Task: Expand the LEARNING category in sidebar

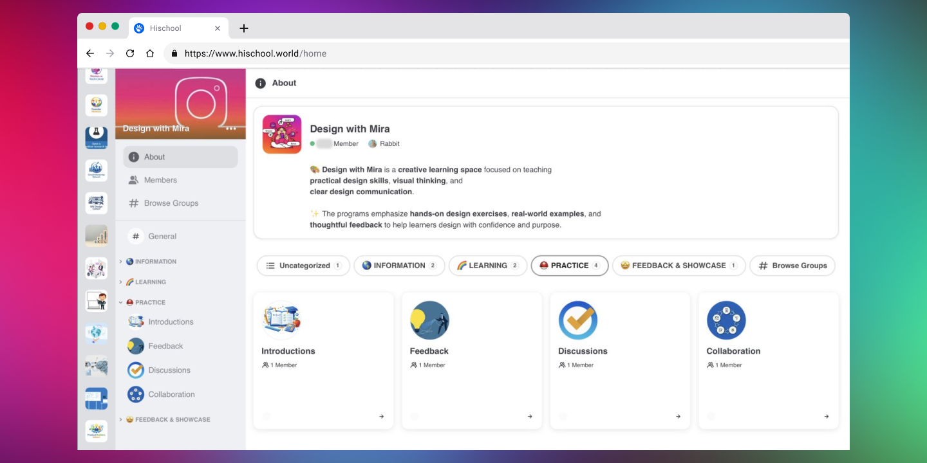Action: (143, 282)
